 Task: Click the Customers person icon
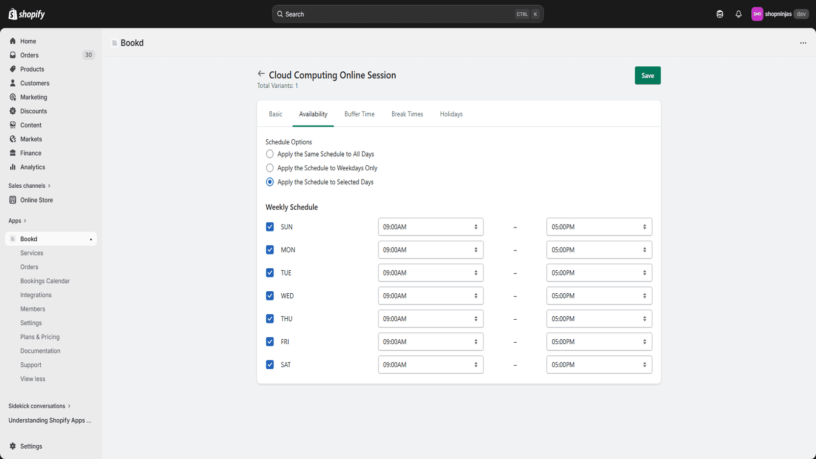13,83
